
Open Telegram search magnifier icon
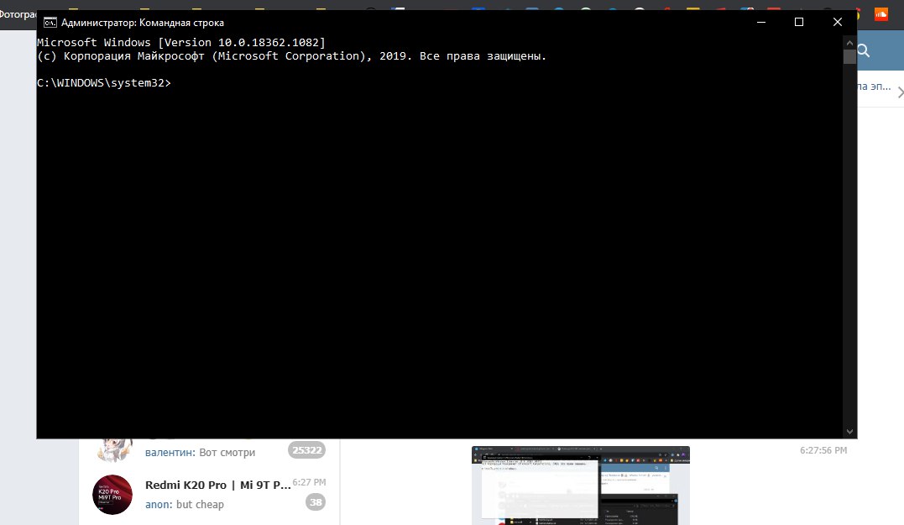(863, 50)
